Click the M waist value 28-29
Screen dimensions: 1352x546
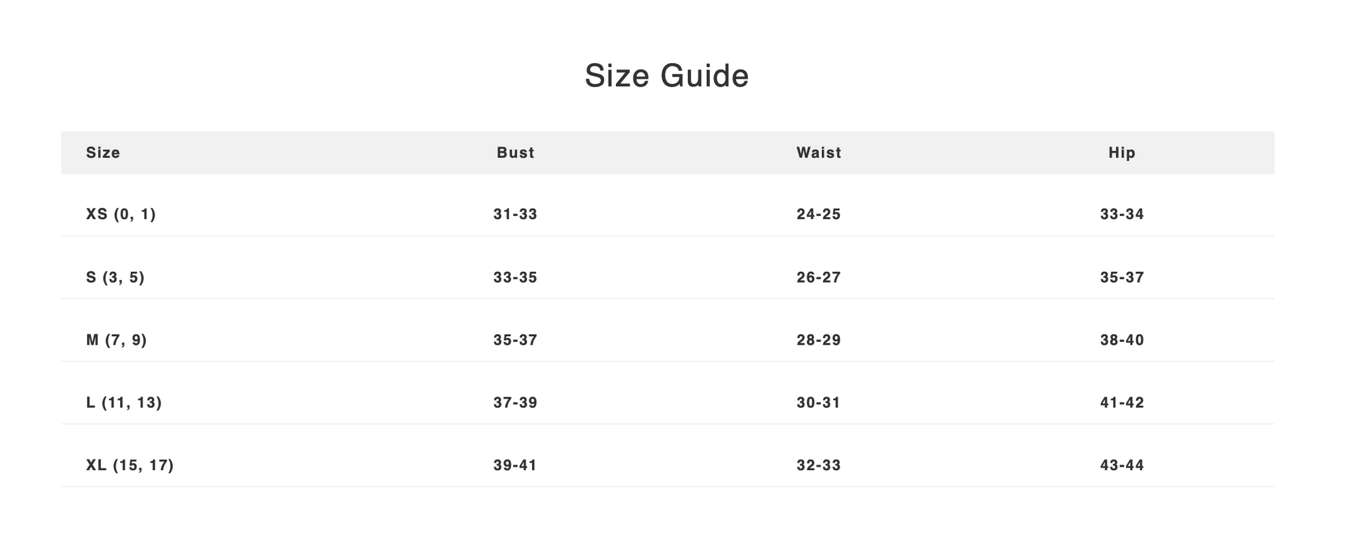(x=819, y=340)
